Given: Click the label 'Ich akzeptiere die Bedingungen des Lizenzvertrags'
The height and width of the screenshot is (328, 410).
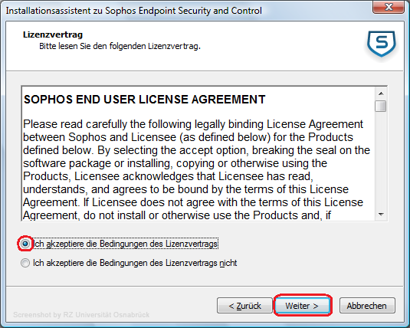Looking at the screenshot, I should (126, 244).
